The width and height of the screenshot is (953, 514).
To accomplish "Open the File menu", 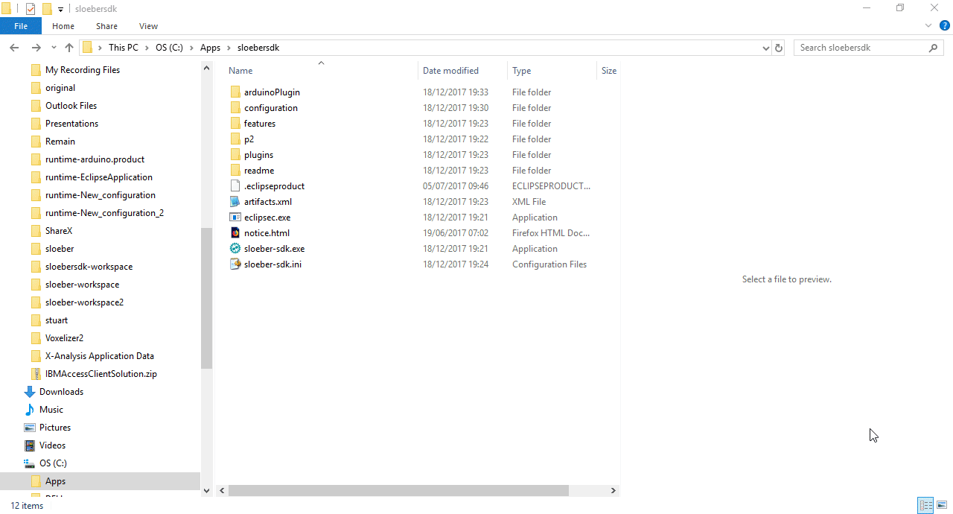I will click(x=21, y=26).
